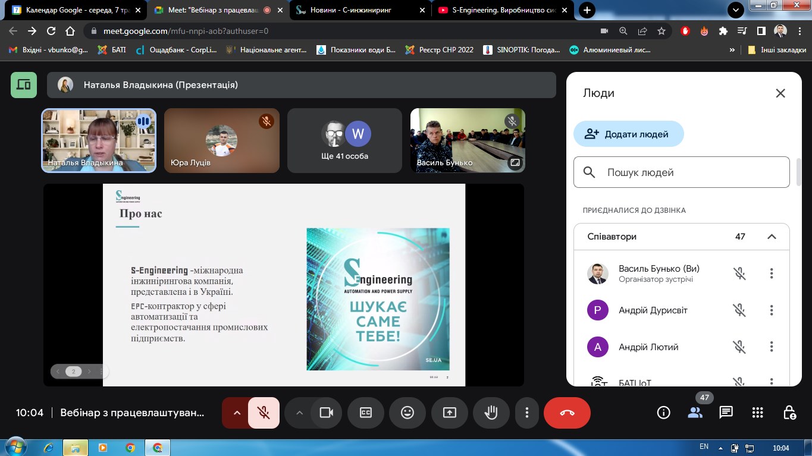Close the Люди side panel
The image size is (812, 456).
tap(780, 93)
